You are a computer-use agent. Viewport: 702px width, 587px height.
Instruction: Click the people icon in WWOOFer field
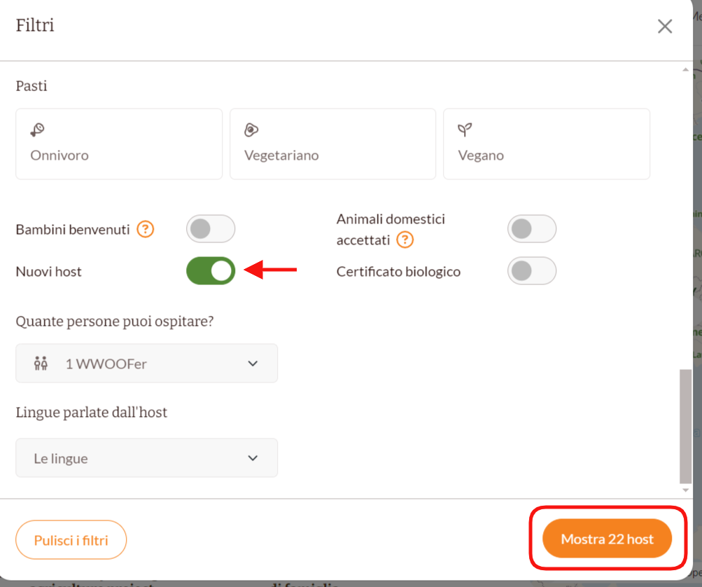(41, 364)
